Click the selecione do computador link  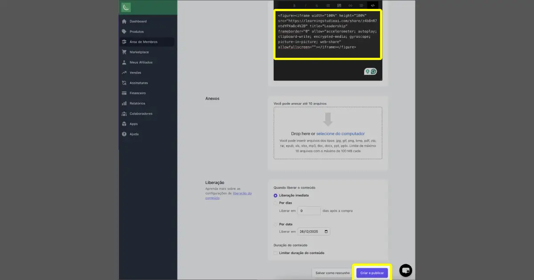(340, 134)
